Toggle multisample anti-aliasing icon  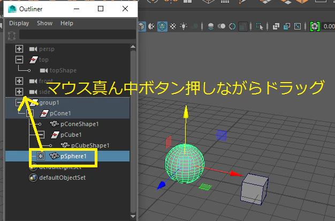pos(232,27)
